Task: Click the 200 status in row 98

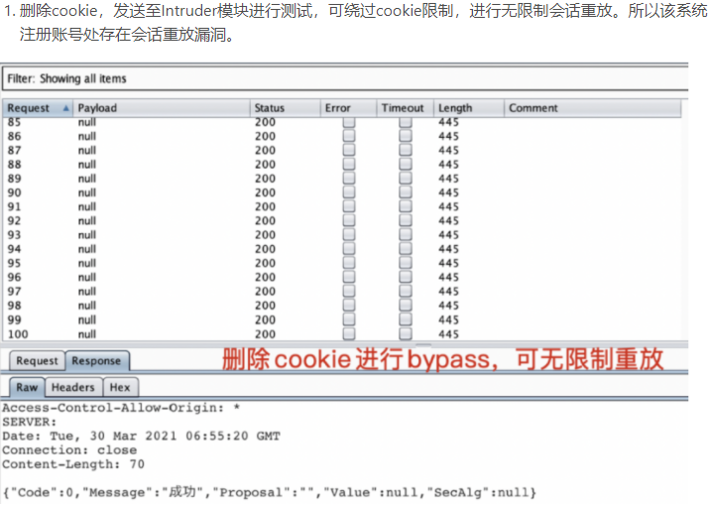Action: [265, 306]
